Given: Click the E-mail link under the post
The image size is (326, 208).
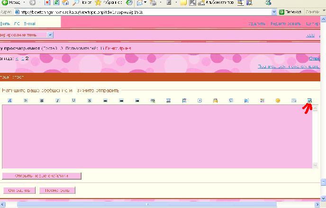Looking at the screenshot, I should coord(29,24).
